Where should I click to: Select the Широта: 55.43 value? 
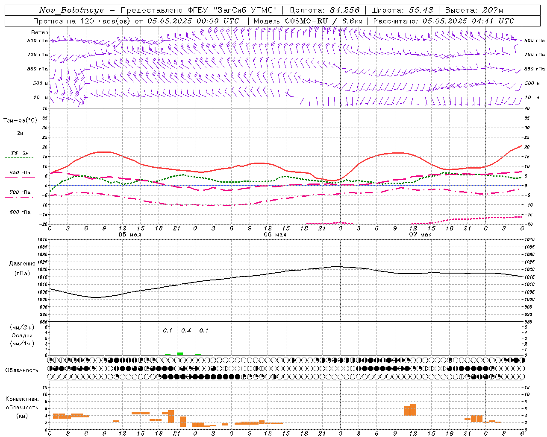(x=402, y=10)
